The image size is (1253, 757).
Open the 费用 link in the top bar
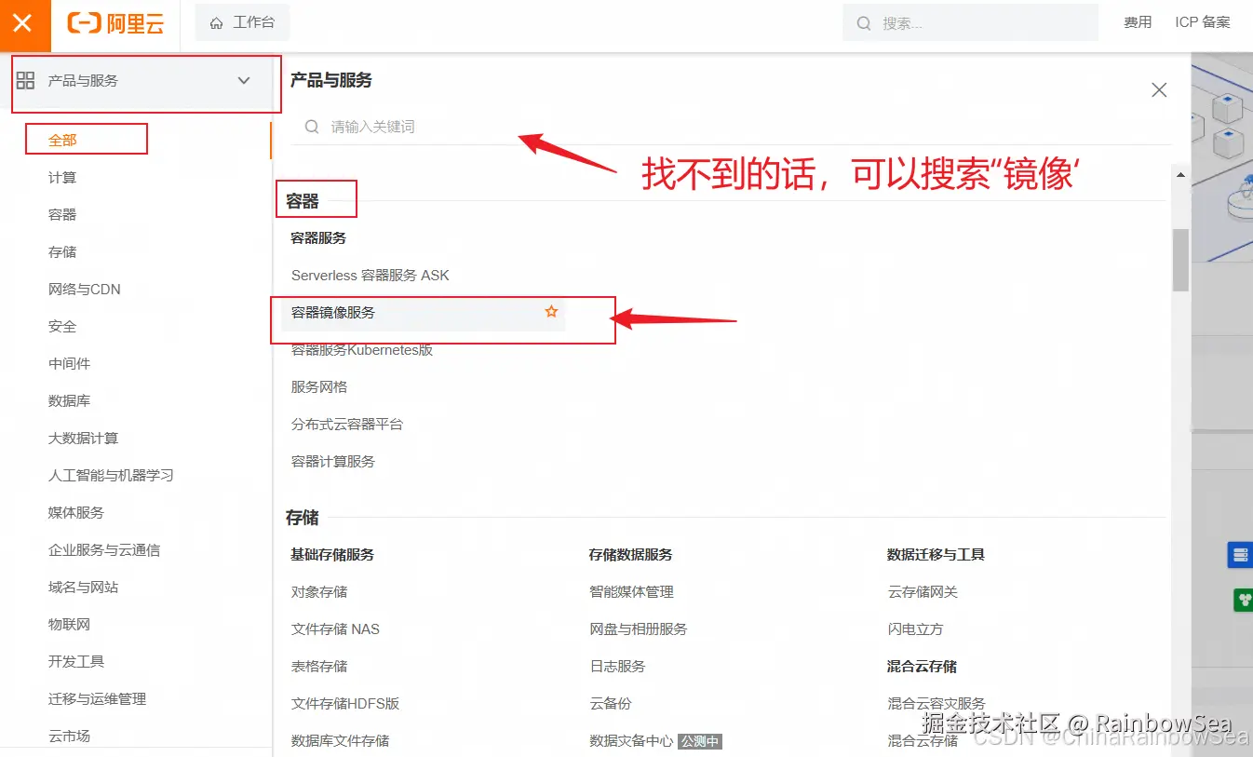coord(1138,22)
